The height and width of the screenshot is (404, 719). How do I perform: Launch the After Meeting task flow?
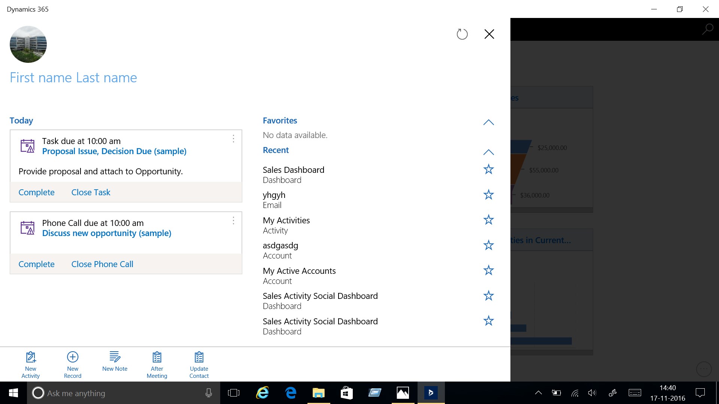157,364
